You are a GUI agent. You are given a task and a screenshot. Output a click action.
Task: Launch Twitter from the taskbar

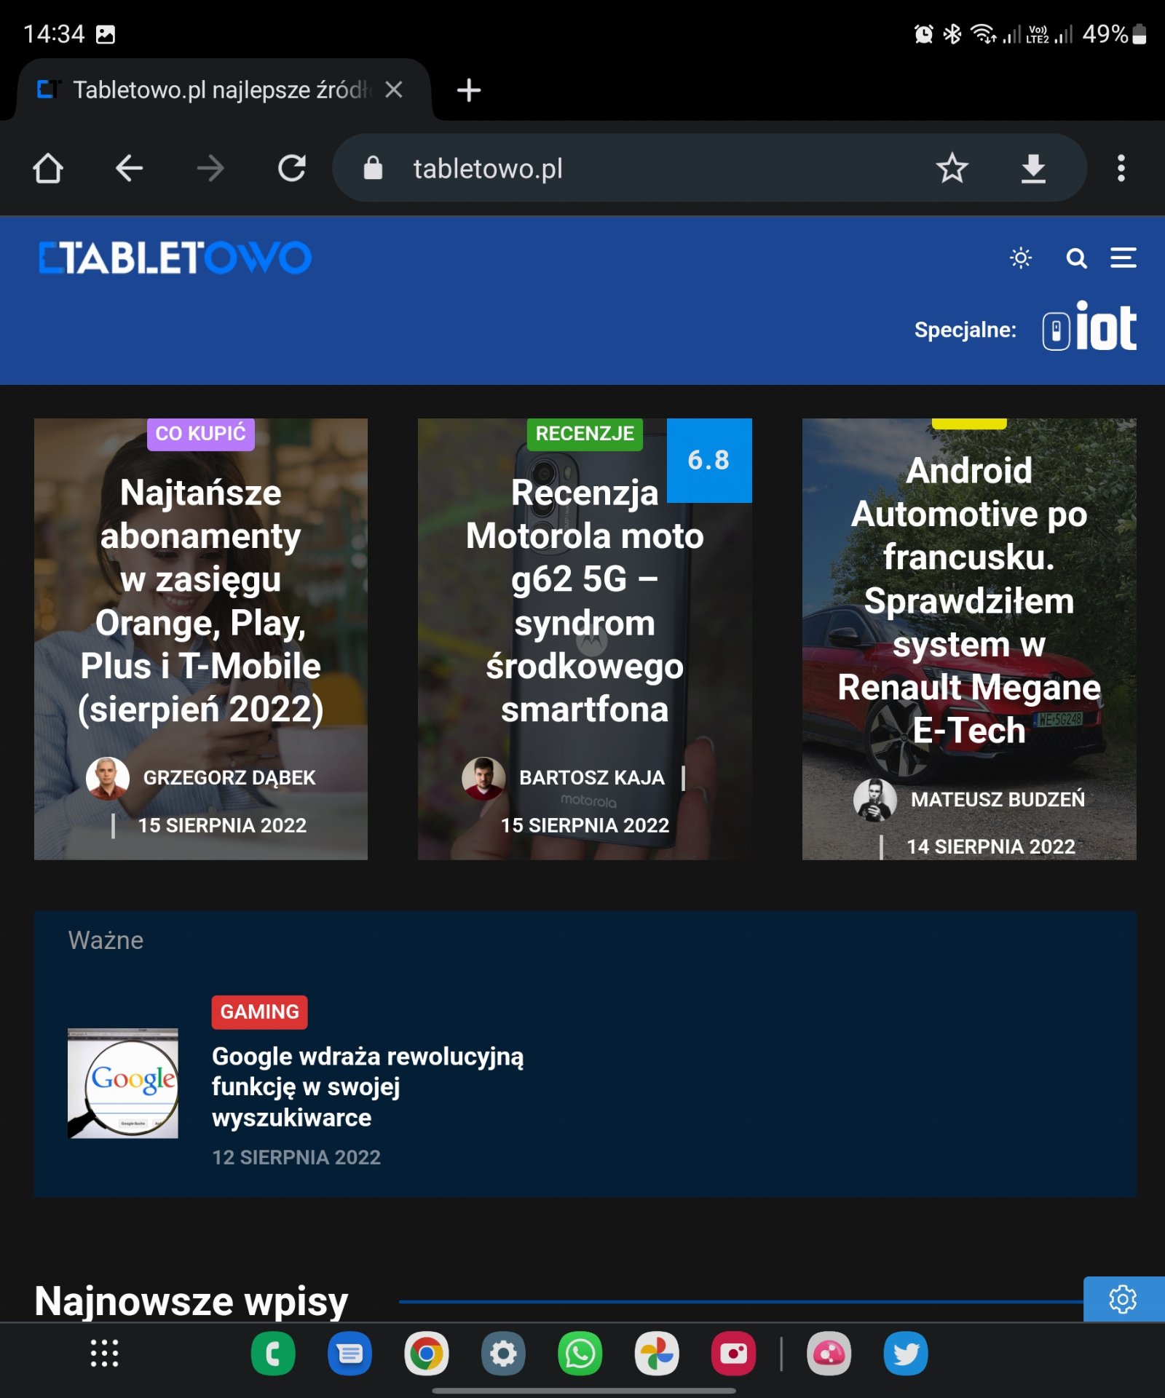click(x=906, y=1354)
